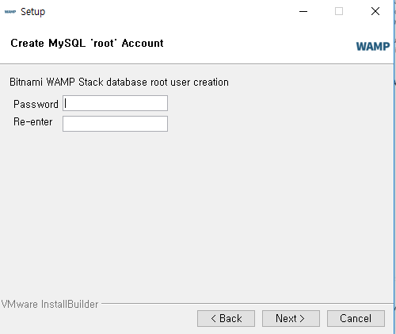Click the Re-enter label

pos(33,122)
